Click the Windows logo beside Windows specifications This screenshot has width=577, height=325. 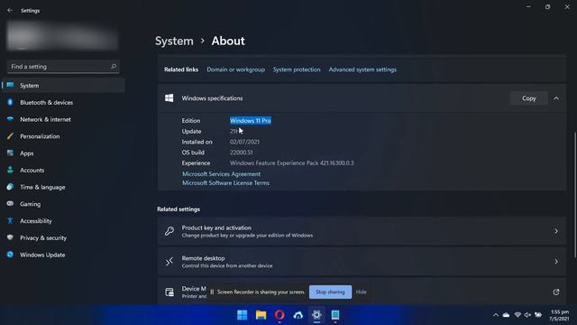coord(169,98)
